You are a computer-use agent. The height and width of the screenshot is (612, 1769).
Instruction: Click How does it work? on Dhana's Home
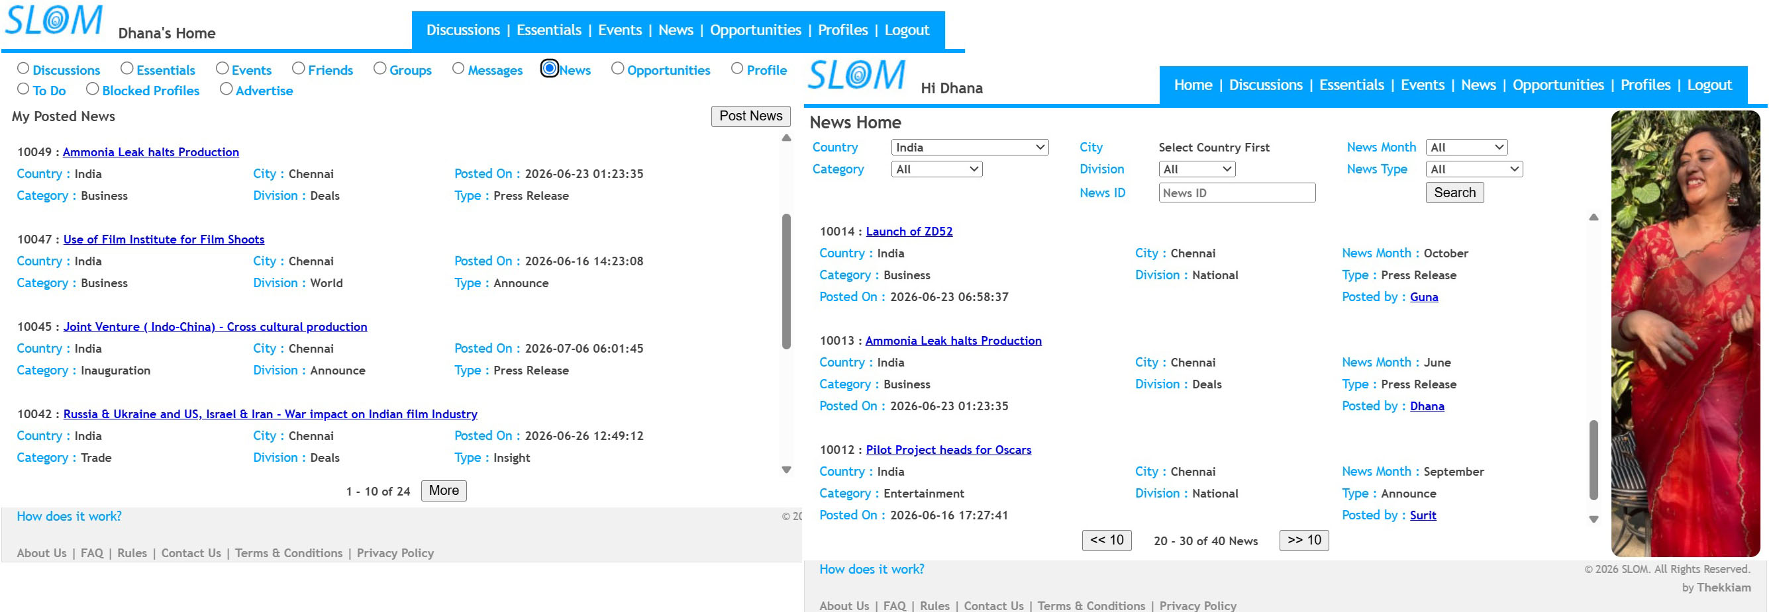tap(70, 517)
